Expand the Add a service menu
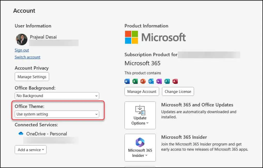Viewport: 263px width, 168px height. coord(30,150)
